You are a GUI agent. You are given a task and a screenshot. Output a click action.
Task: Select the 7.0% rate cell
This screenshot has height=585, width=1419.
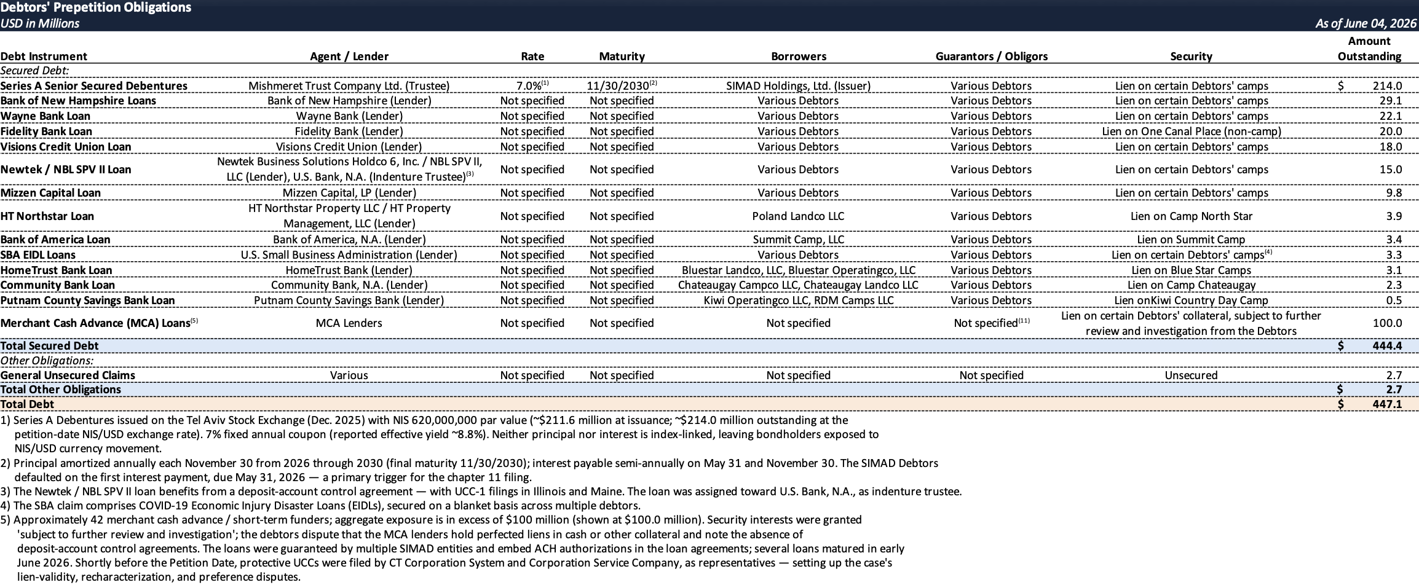tap(532, 86)
